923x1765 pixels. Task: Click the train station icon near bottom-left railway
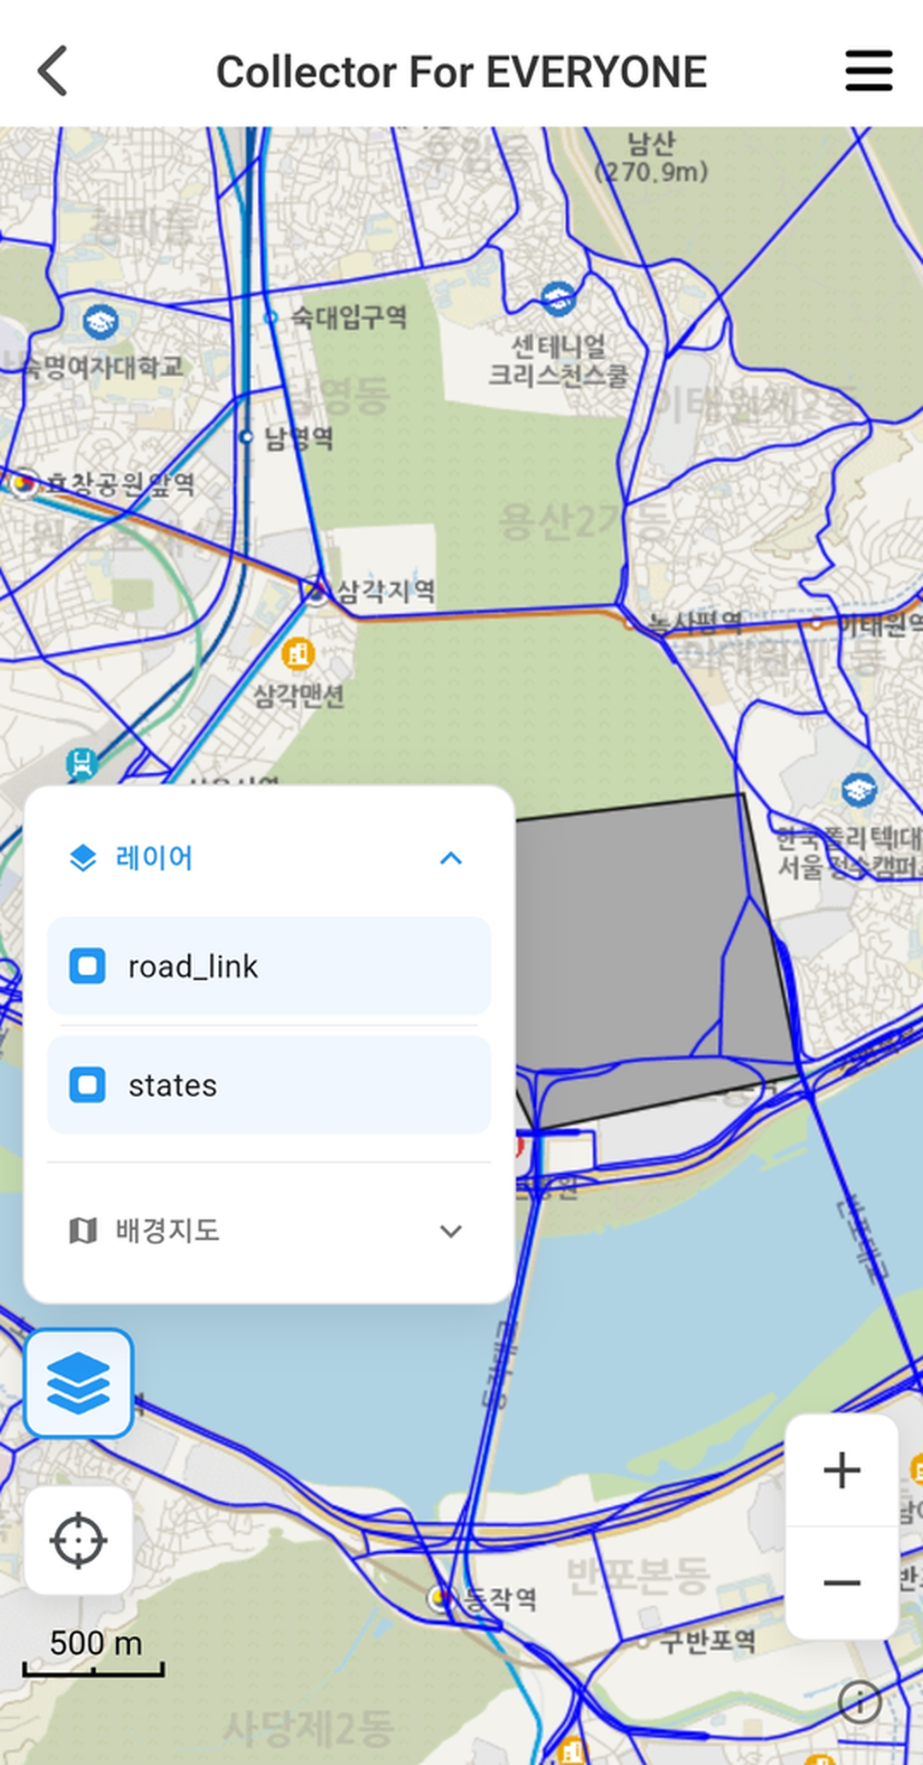click(82, 764)
